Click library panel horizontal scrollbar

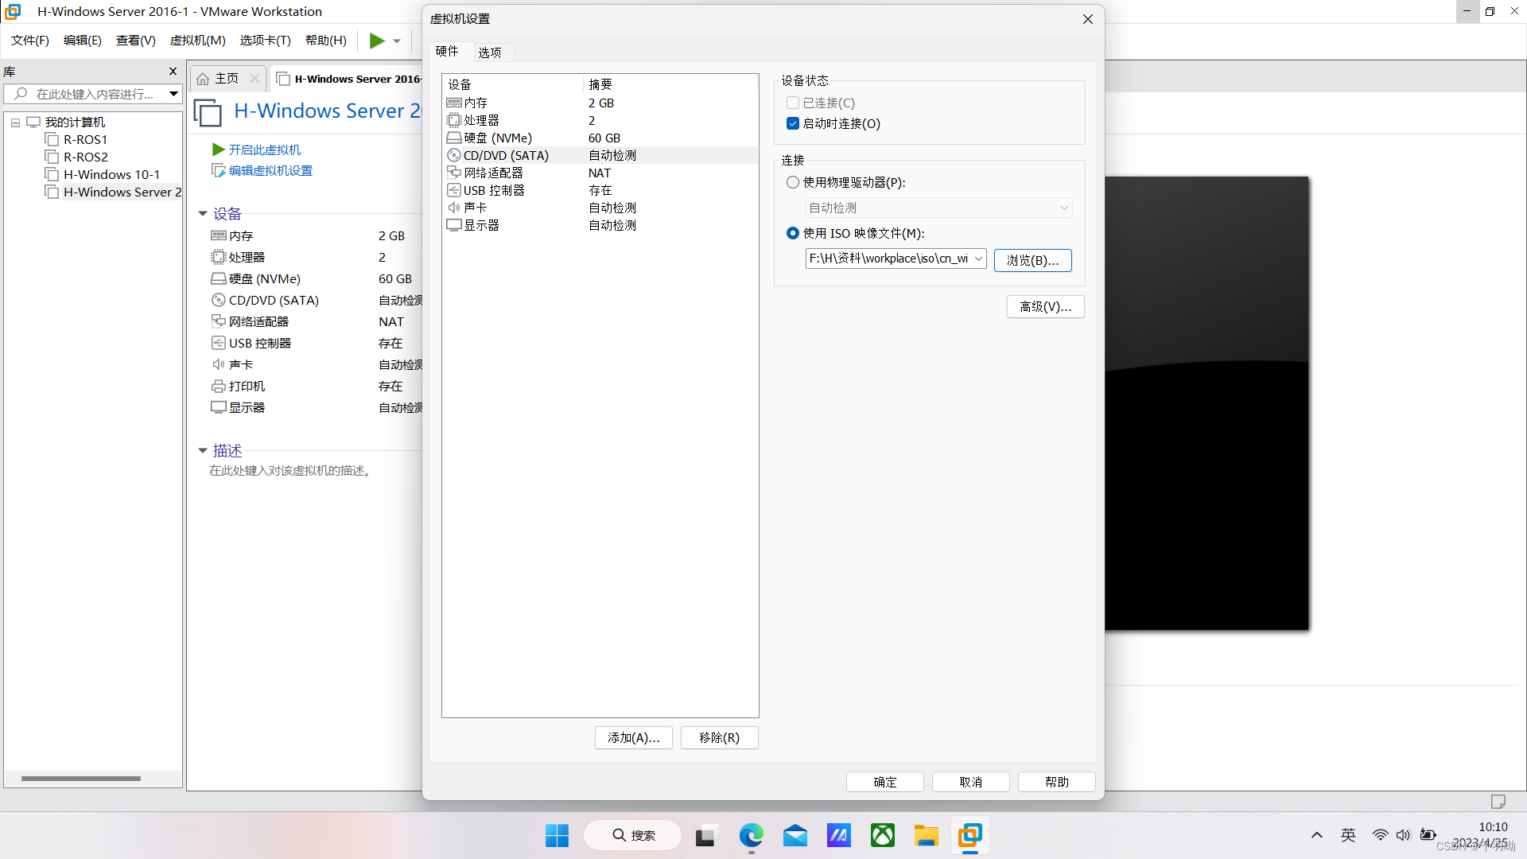(x=81, y=779)
